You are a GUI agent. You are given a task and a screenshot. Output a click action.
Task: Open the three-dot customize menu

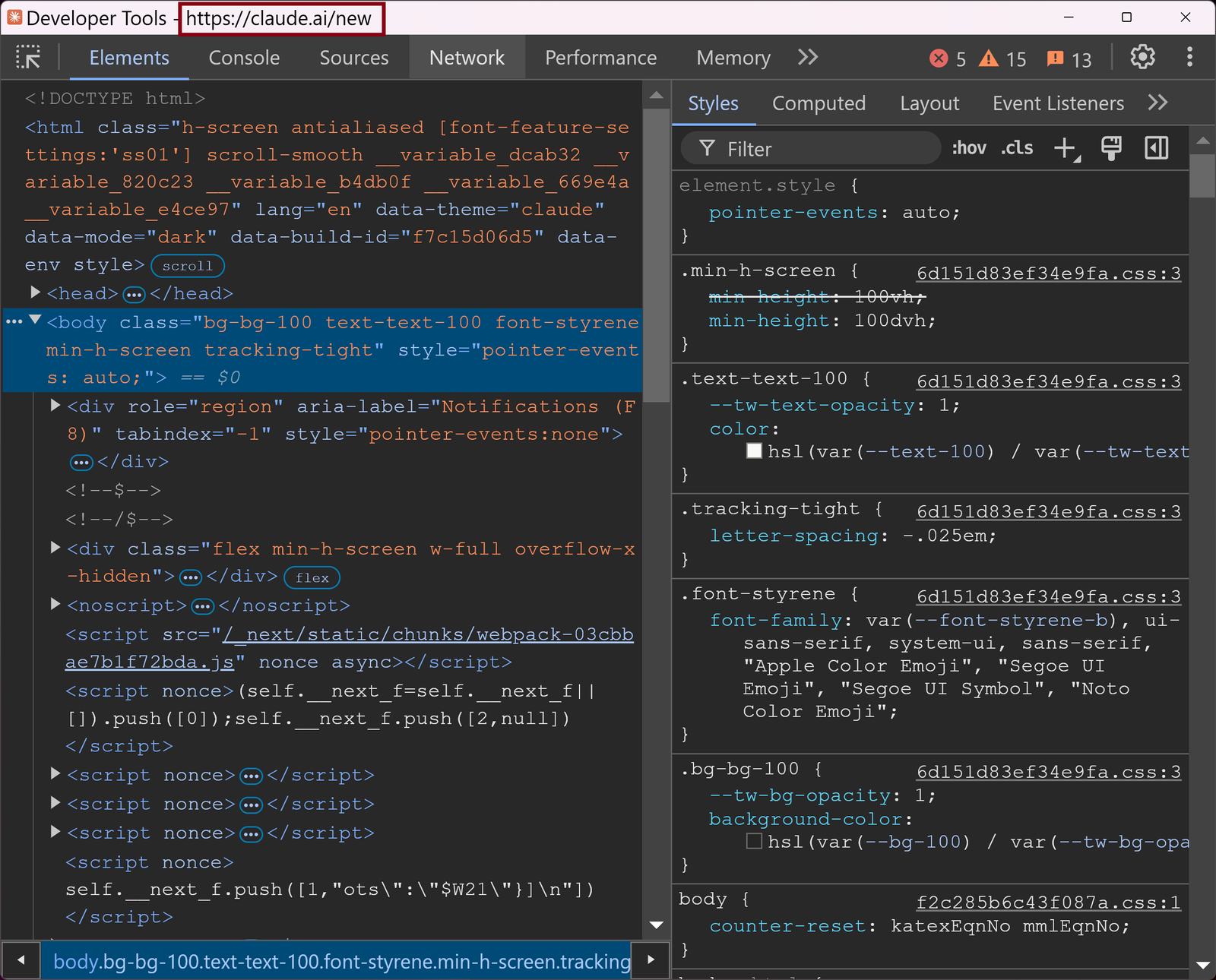[x=1189, y=57]
